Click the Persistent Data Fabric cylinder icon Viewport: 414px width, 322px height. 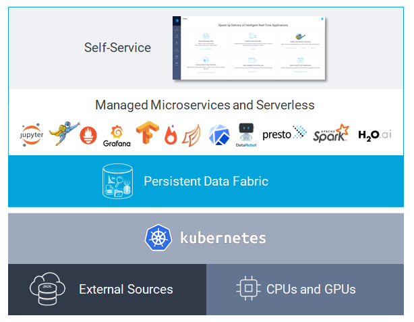(x=117, y=181)
